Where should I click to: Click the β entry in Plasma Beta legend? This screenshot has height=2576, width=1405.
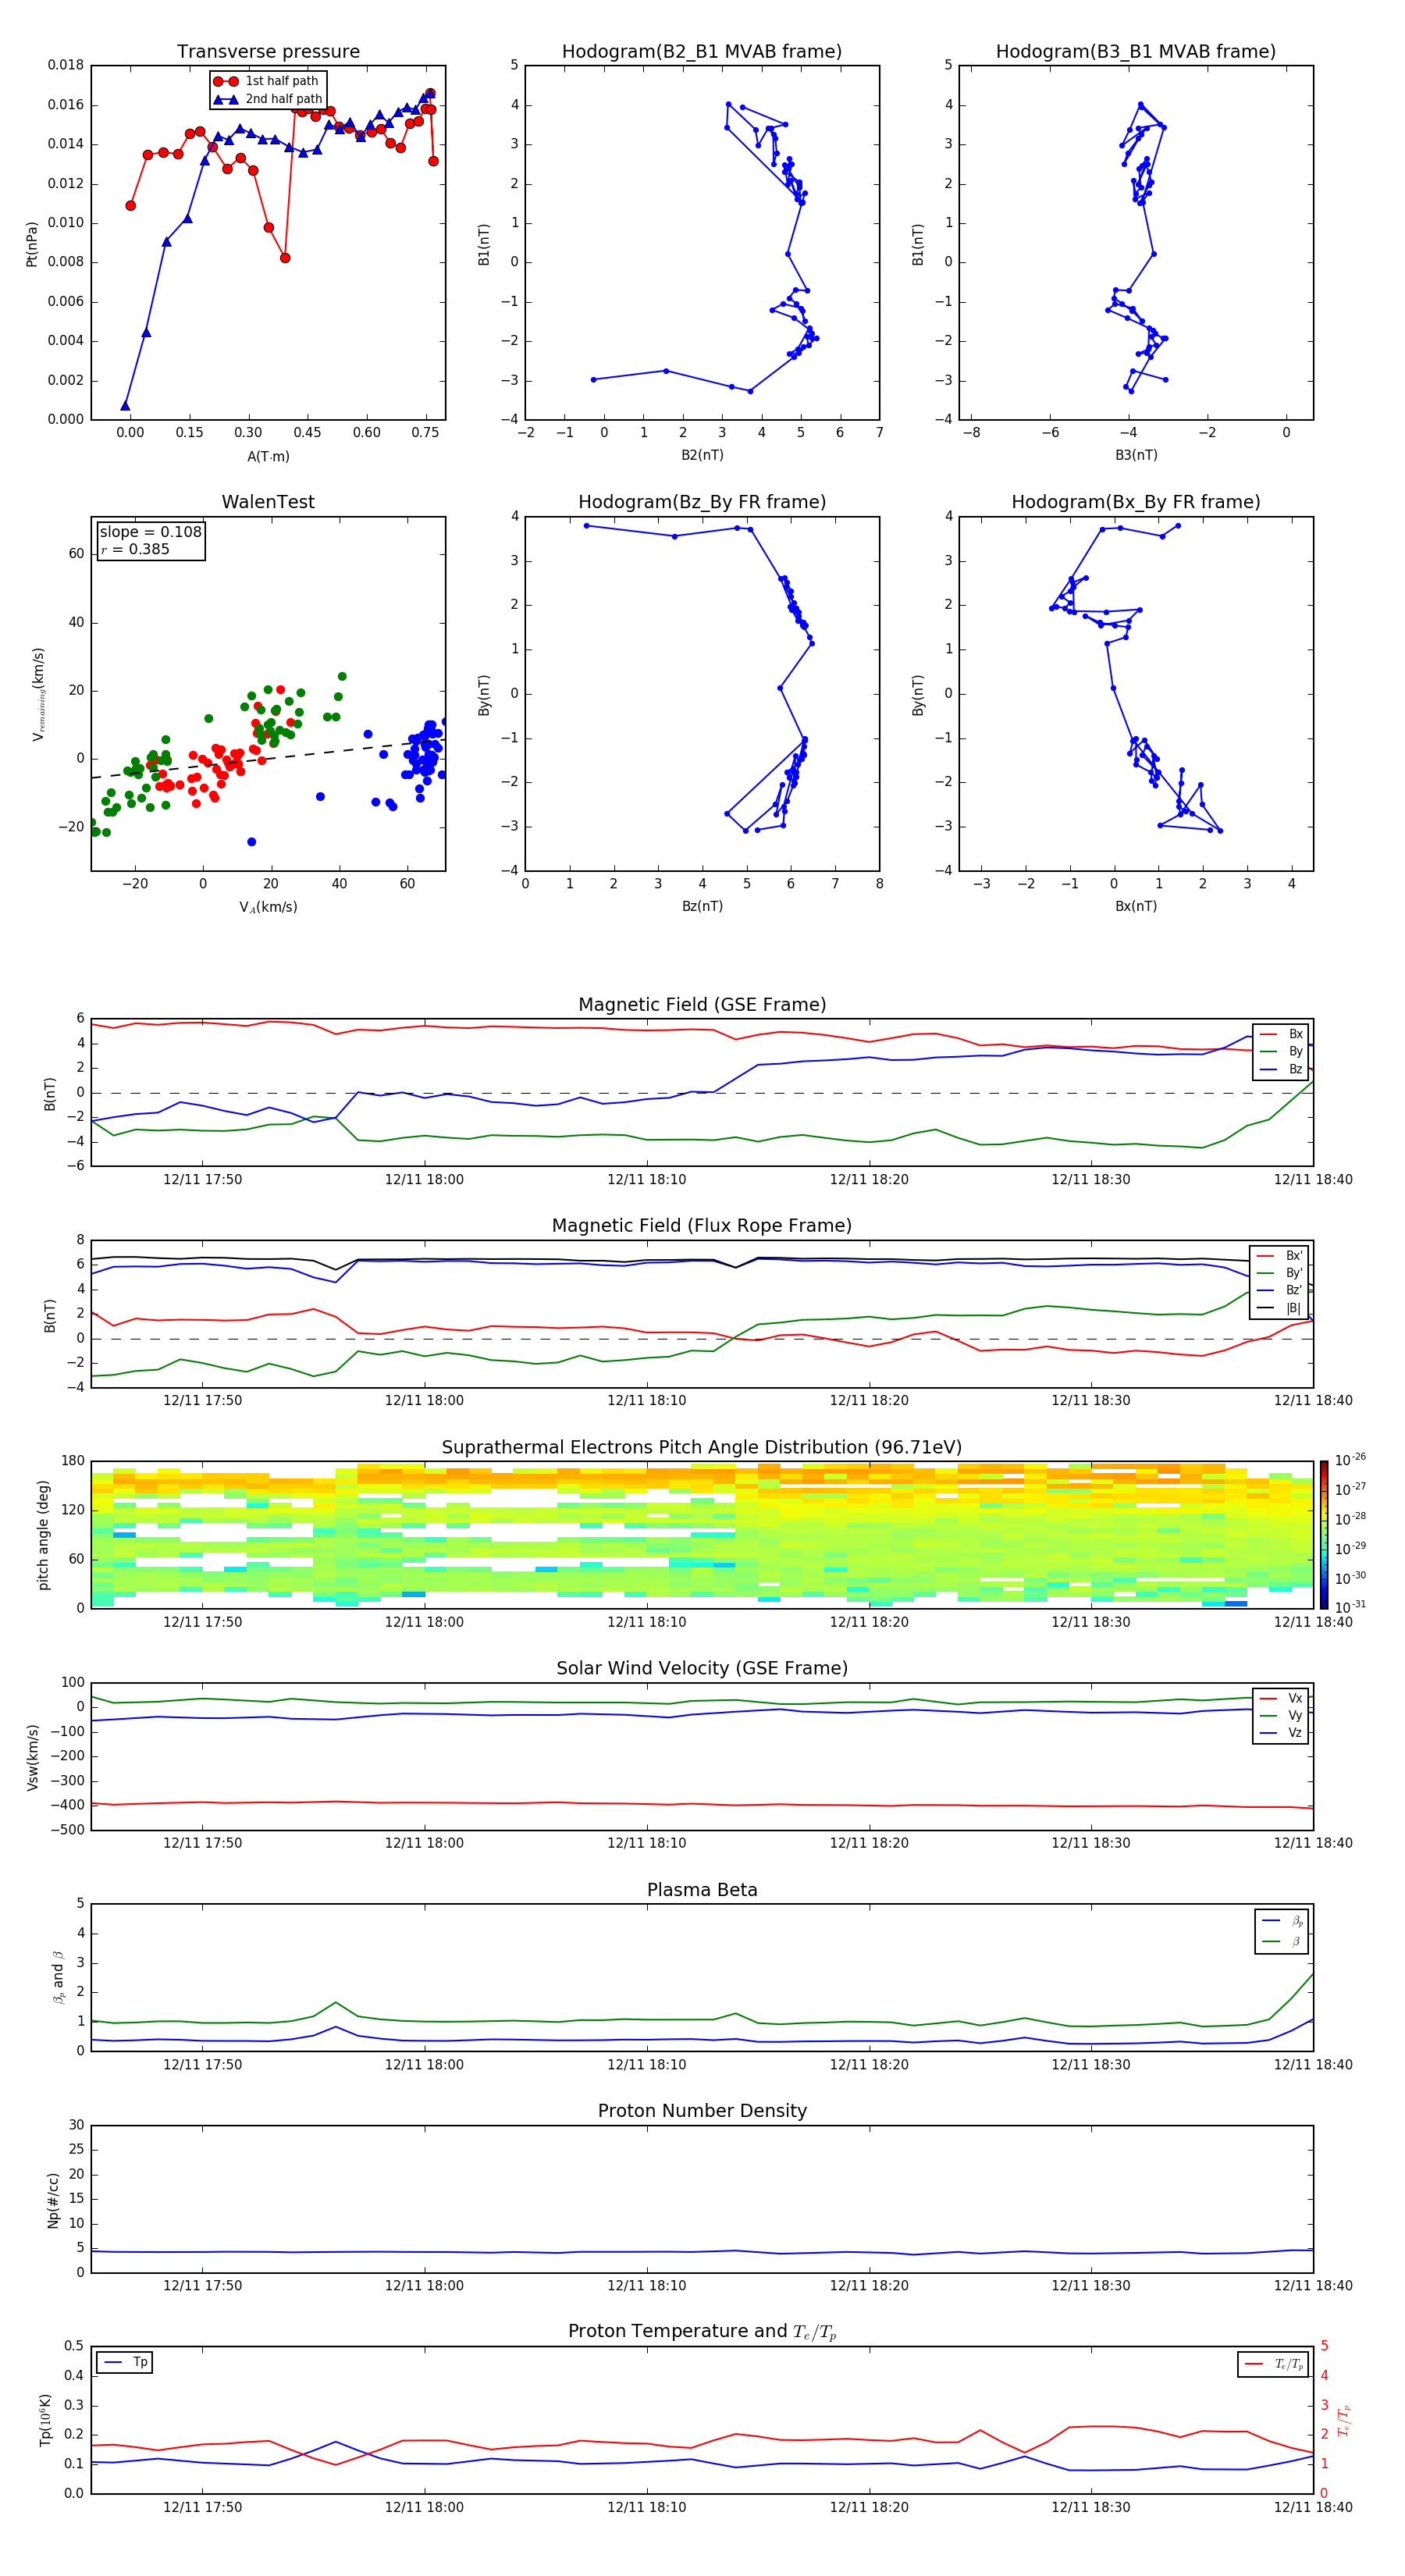pos(1284,1941)
